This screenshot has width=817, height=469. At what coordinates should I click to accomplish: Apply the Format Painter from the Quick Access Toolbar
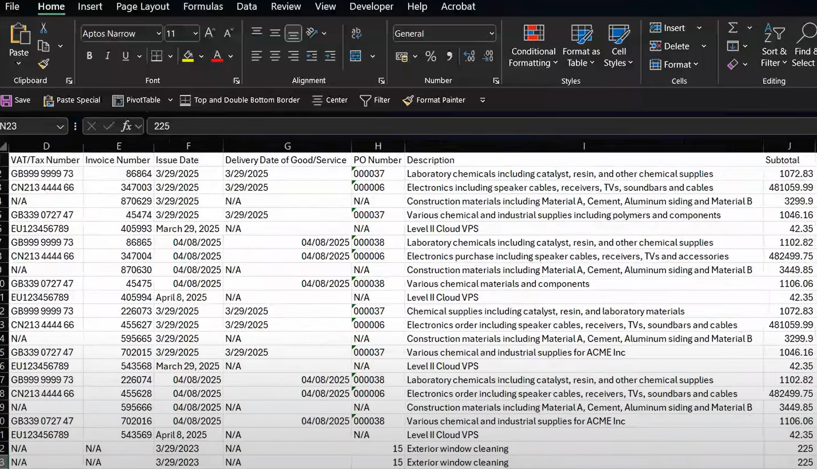[434, 100]
